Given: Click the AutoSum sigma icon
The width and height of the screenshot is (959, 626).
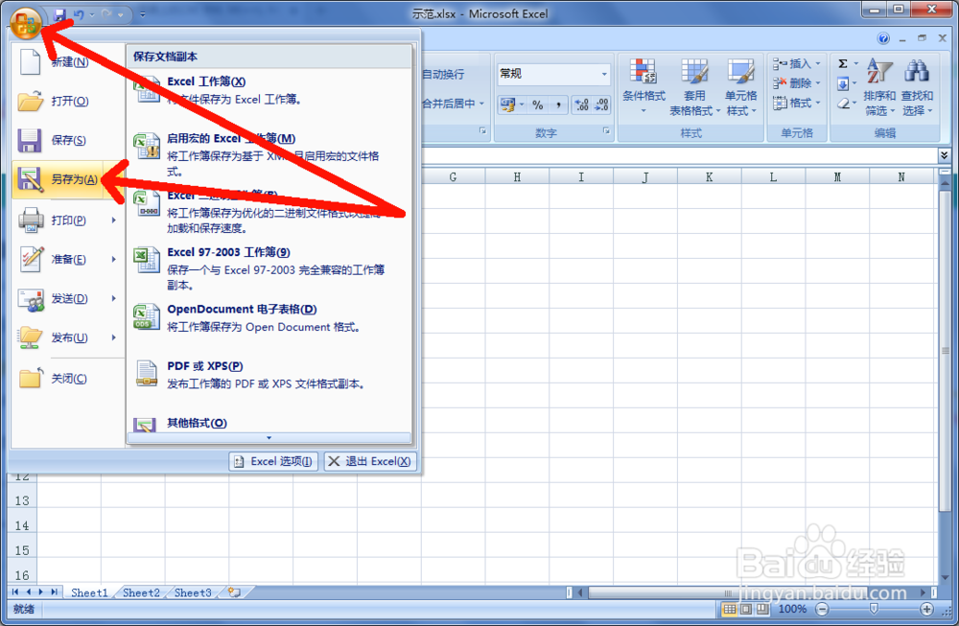Looking at the screenshot, I should pos(843,63).
